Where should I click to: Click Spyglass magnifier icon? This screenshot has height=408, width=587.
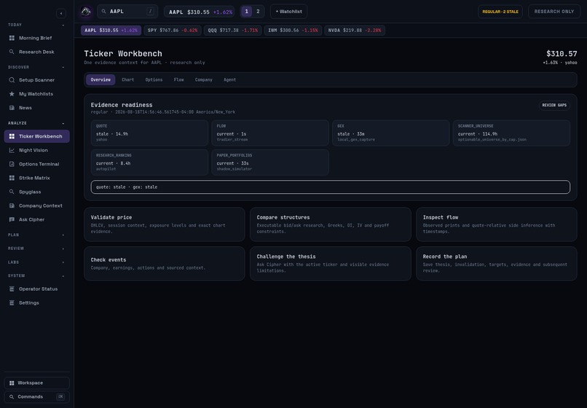coord(12,192)
